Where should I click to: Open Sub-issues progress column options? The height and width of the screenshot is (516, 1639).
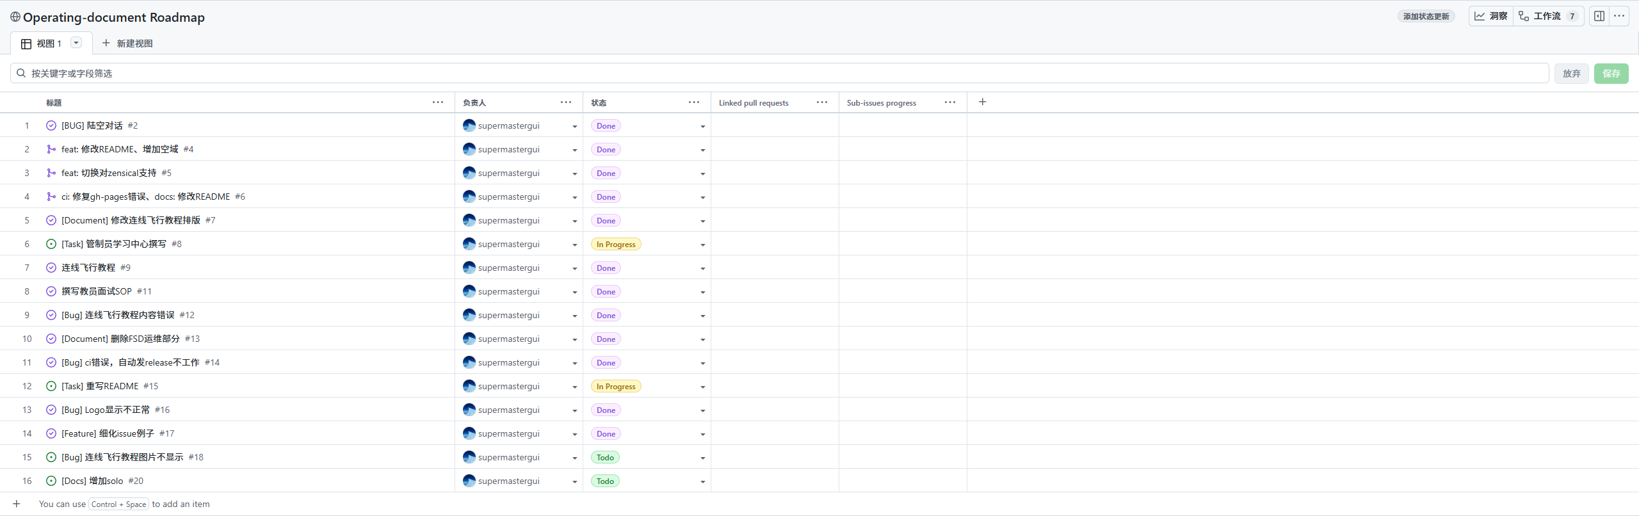point(950,102)
